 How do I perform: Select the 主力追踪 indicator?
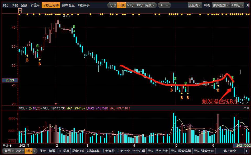108,151
